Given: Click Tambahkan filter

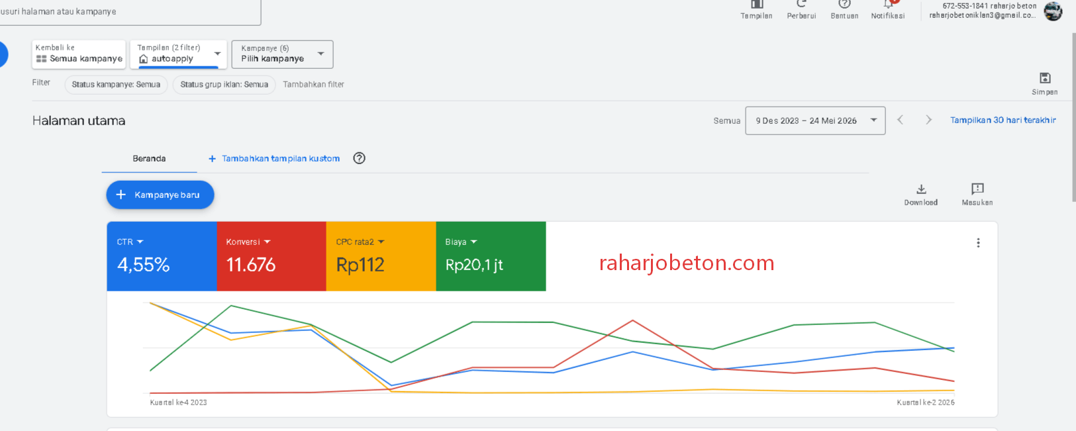Looking at the screenshot, I should pos(313,85).
